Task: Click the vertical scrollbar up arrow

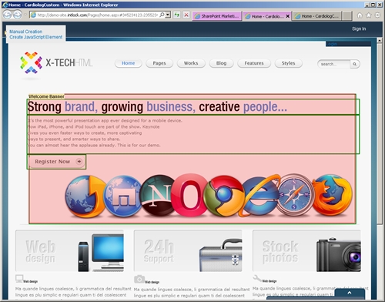Action: [x=380, y=40]
